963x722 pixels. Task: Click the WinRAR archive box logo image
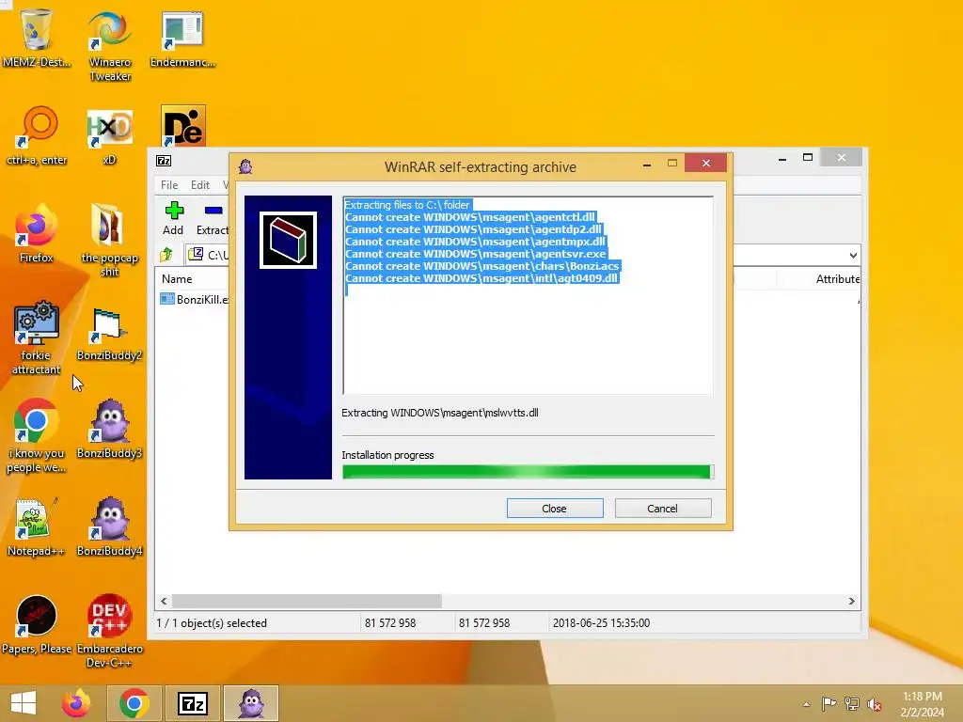288,240
